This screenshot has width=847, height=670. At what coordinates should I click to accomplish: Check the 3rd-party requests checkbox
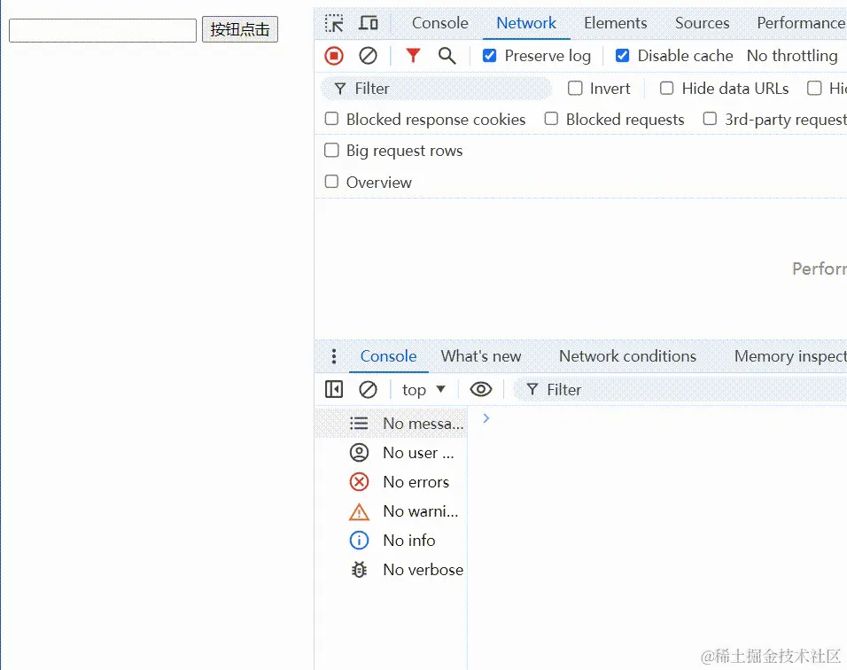710,119
